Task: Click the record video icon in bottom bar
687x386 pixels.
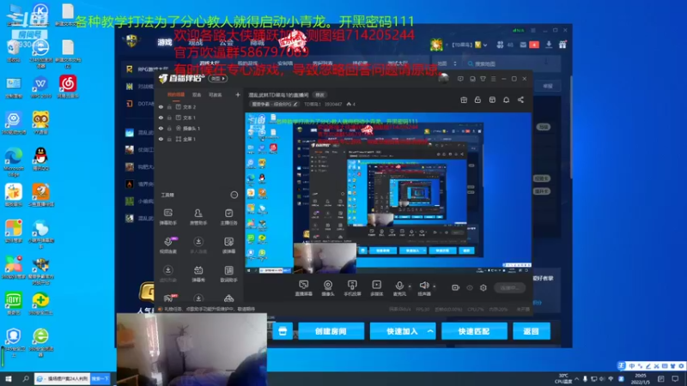Action: [455, 287]
